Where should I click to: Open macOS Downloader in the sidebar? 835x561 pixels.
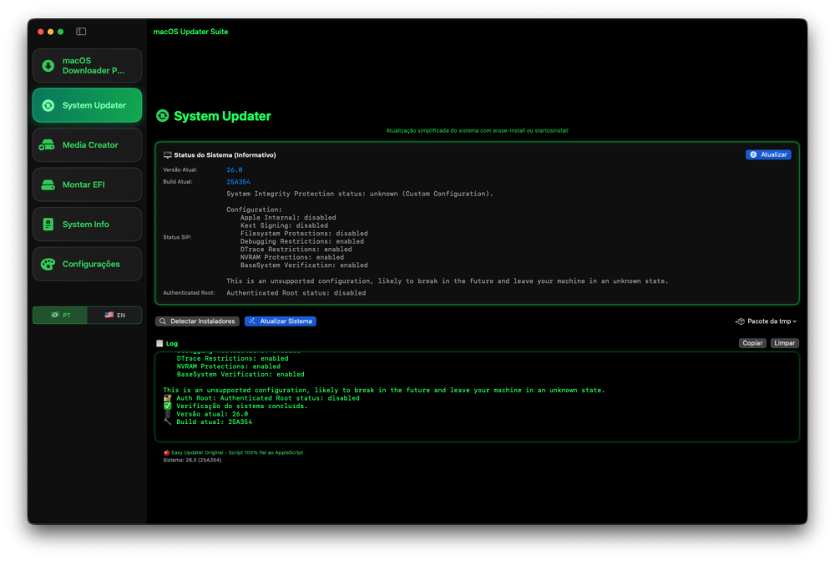[x=88, y=65]
